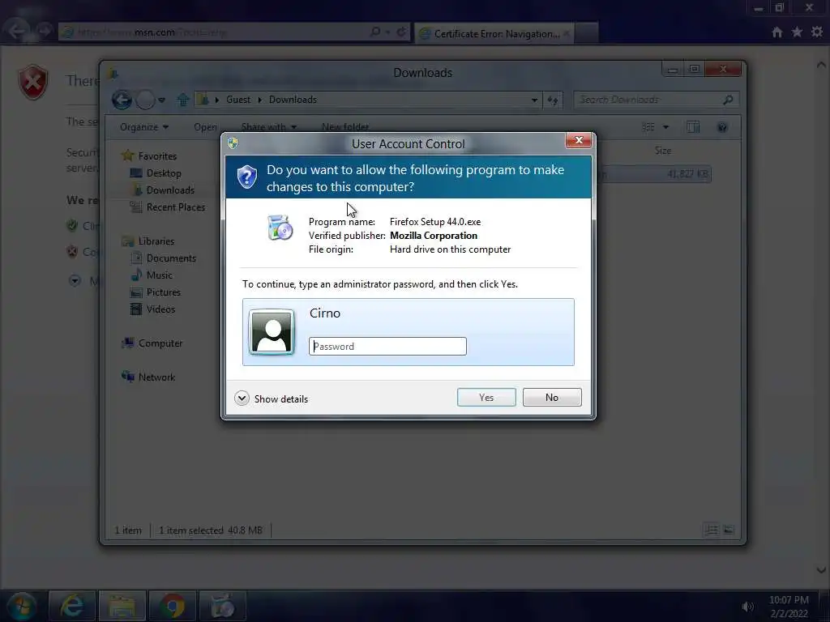The width and height of the screenshot is (830, 622).
Task: Click the UAC shield question icon
Action: 246,177
